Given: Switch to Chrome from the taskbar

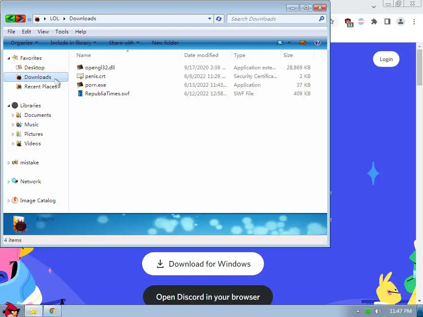Looking at the screenshot, I should [x=52, y=311].
